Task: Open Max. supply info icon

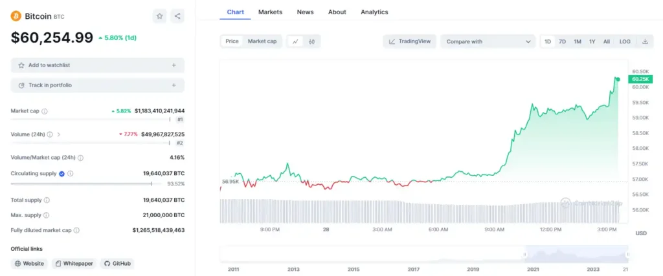Action: 46,215
